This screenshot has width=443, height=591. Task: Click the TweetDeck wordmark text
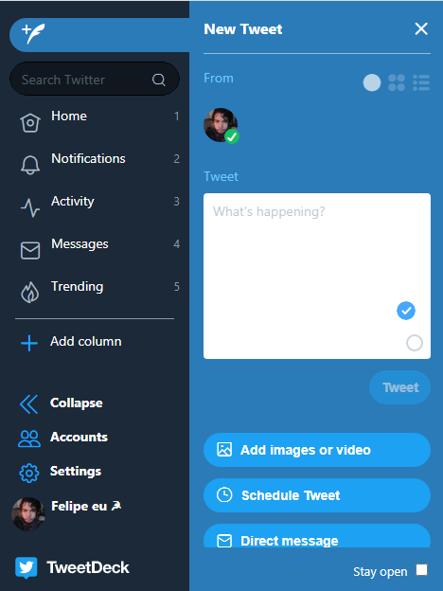click(x=88, y=567)
